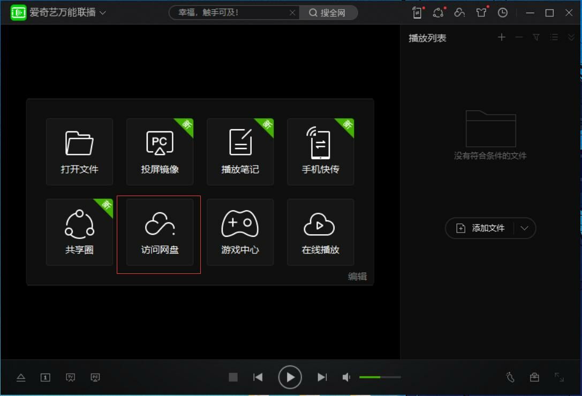Click the 在线播放 online play tile
This screenshot has width=582, height=396.
[320, 232]
